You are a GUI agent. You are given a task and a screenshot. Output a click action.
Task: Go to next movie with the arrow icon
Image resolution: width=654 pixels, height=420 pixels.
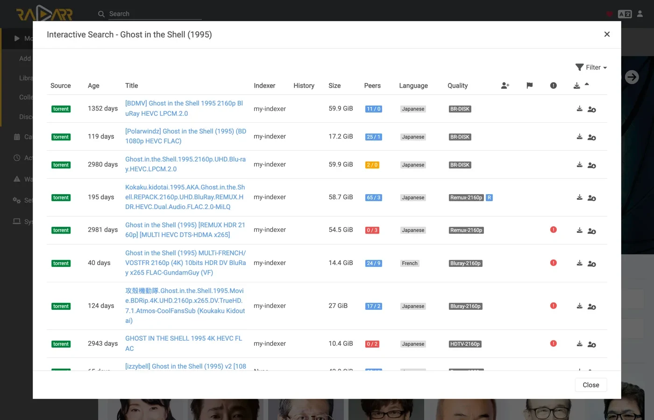632,77
